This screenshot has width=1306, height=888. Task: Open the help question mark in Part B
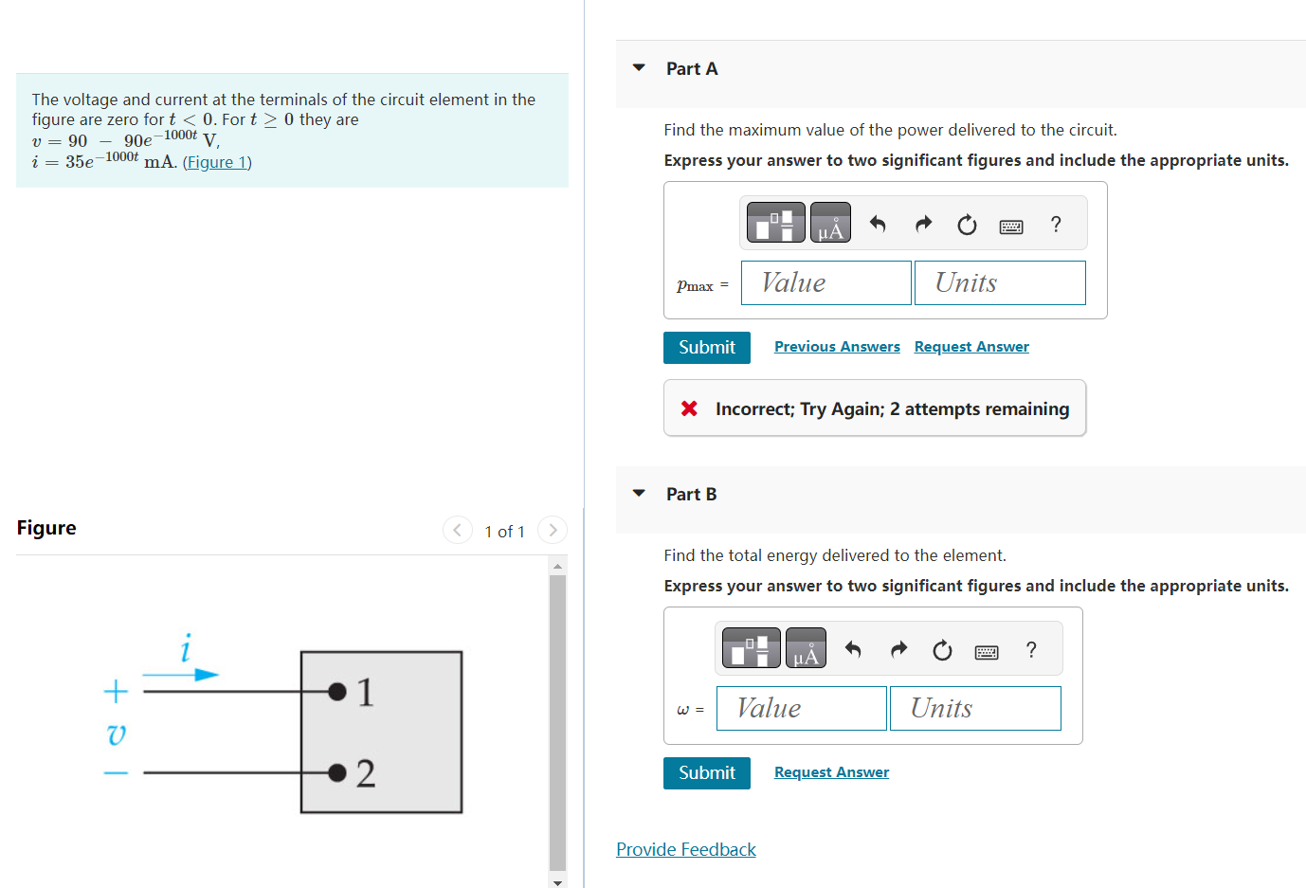pyautogui.click(x=1031, y=650)
